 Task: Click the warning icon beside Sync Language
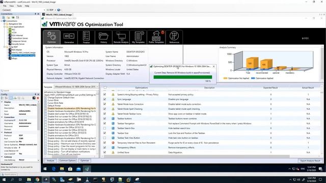(x=113, y=99)
